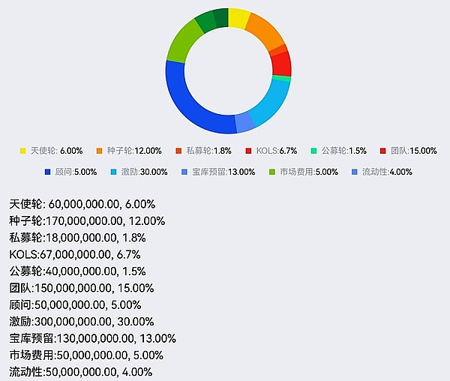Screen dimensions: 450x381
Task: Toggle the cyan 激励 legend swatch
Action: [x=113, y=172]
